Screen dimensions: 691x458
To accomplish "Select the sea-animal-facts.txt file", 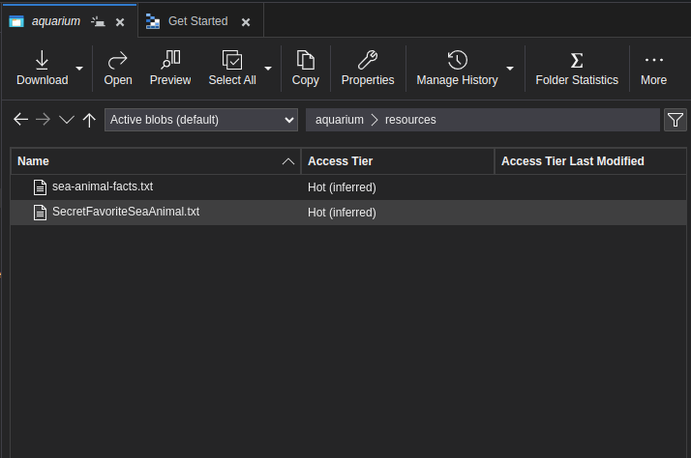I will [x=102, y=186].
